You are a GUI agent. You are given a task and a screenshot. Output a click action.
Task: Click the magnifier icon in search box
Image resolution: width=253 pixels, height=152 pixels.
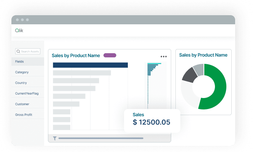pos(18,51)
